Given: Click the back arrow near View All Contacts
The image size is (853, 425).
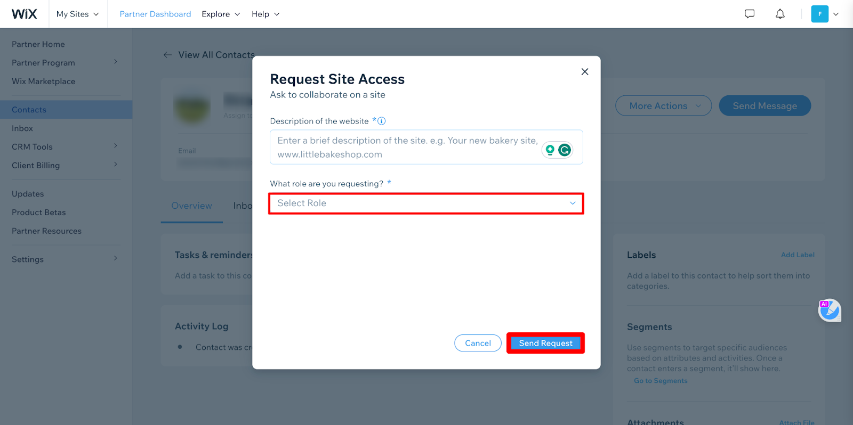Looking at the screenshot, I should click(x=167, y=54).
